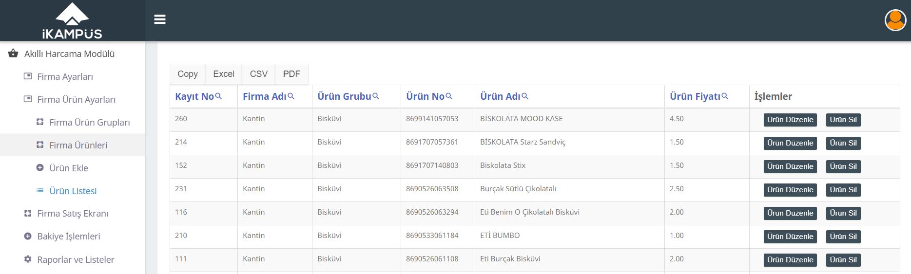This screenshot has width=911, height=274.
Task: Toggle the hamburger menu icon
Action: point(160,19)
